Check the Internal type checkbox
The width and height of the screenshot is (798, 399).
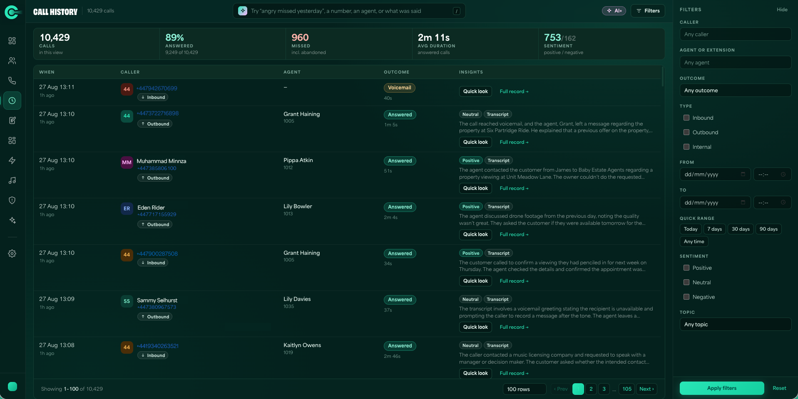686,147
